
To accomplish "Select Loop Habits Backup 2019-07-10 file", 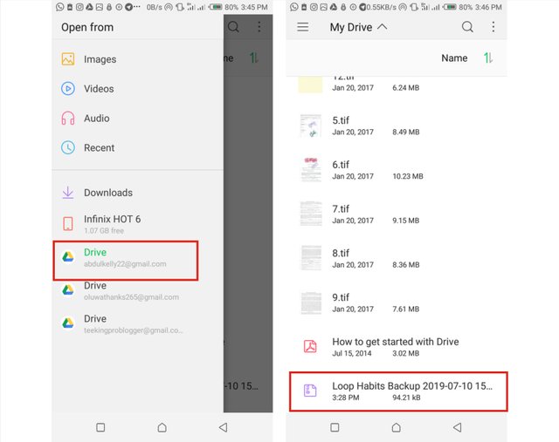I will click(398, 391).
